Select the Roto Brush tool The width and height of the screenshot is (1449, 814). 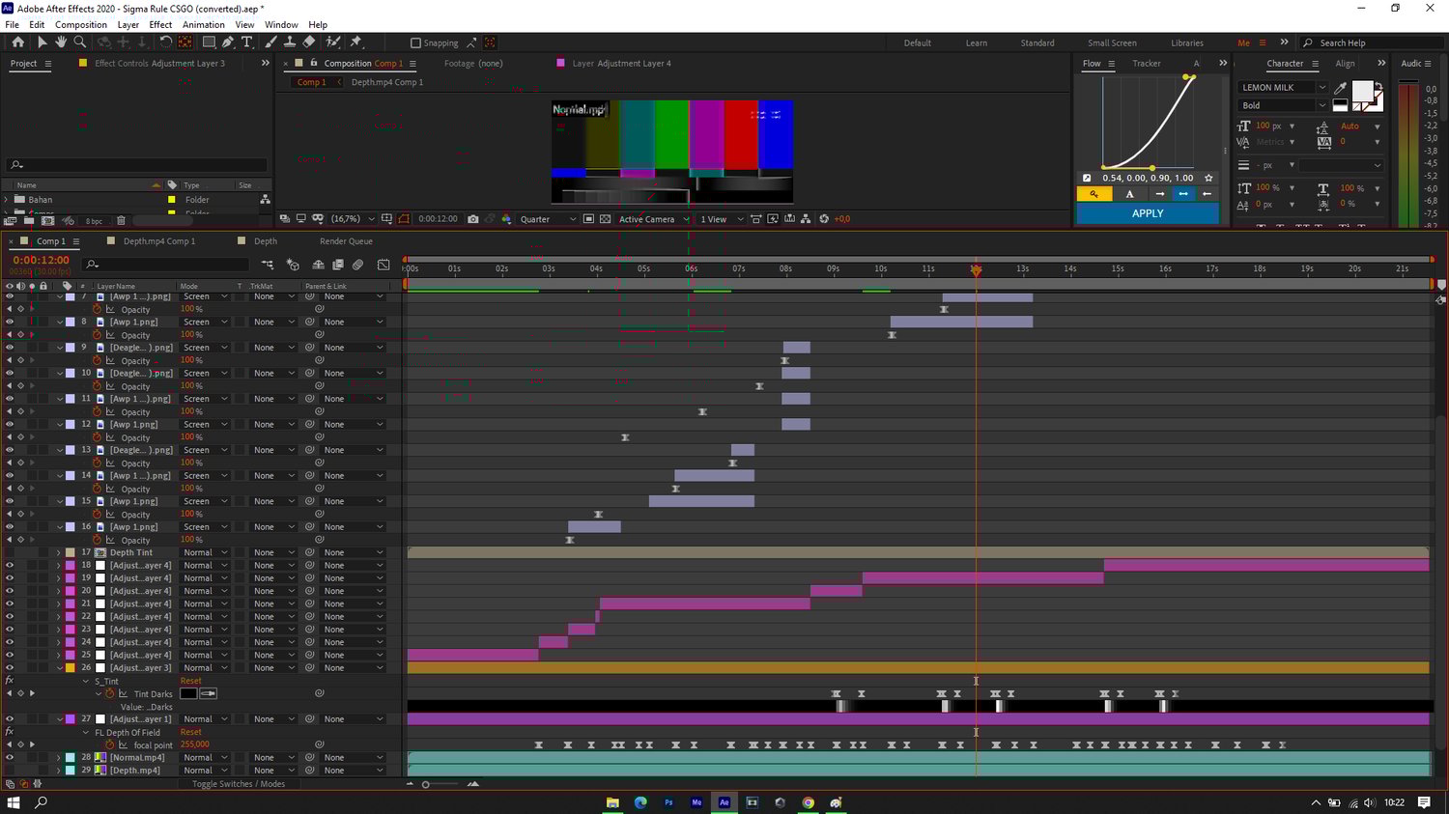(333, 42)
